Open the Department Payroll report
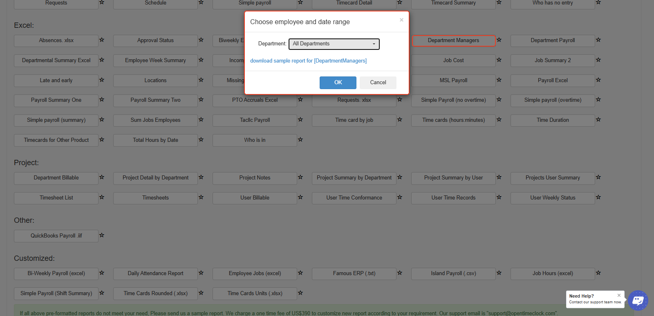654x316 pixels. coord(553,40)
